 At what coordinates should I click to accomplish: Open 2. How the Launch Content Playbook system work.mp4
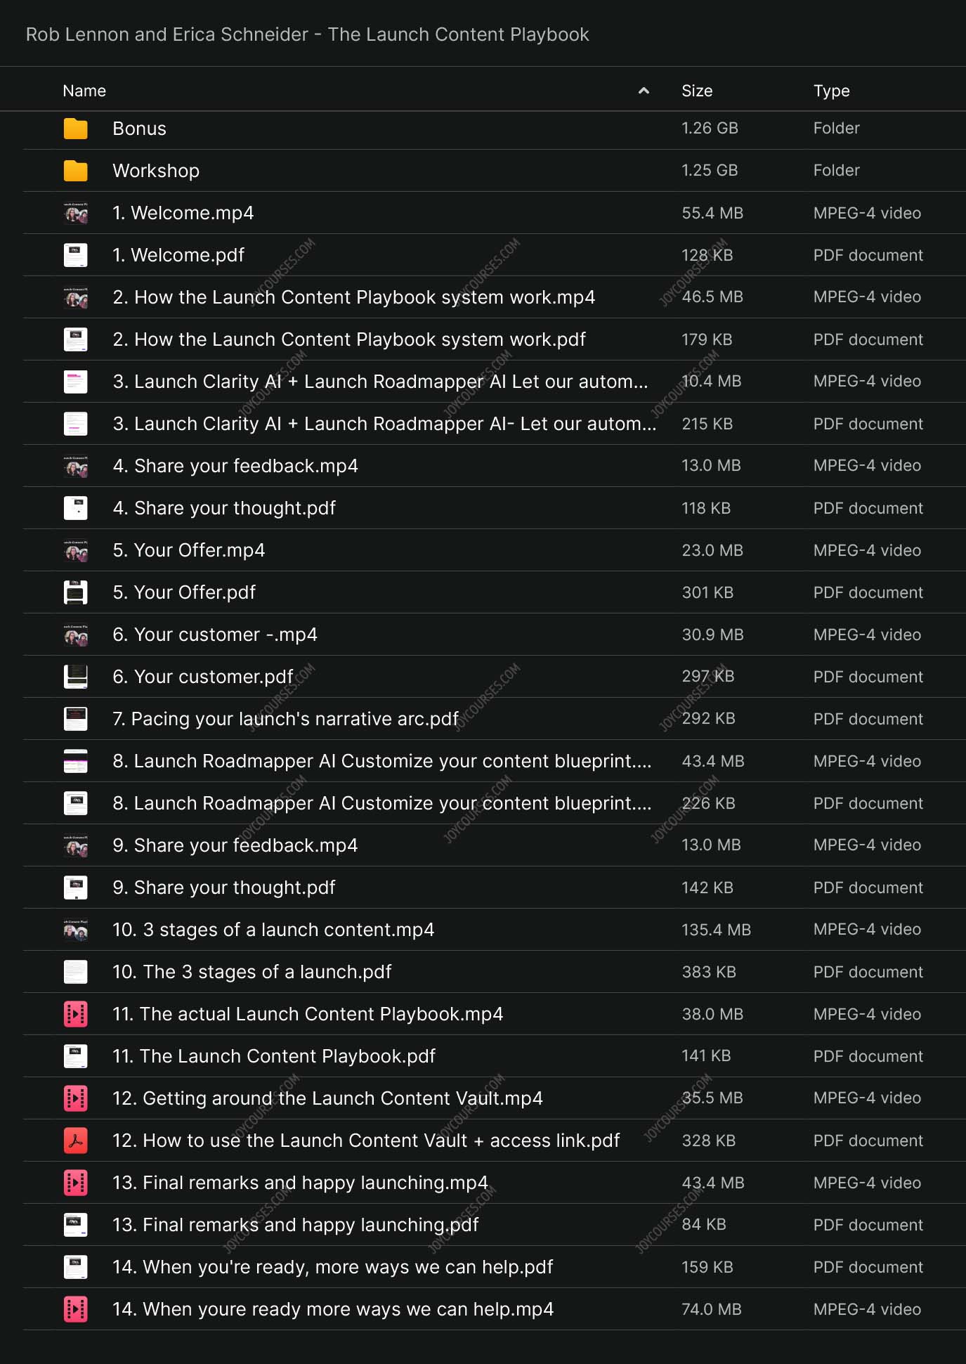pyautogui.click(x=353, y=297)
